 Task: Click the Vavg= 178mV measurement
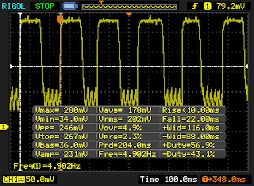[125, 110]
